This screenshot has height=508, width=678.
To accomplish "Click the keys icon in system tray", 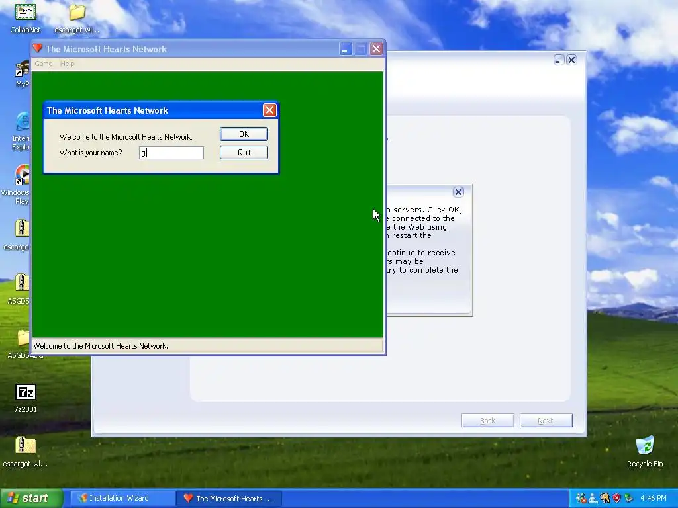I will [605, 499].
